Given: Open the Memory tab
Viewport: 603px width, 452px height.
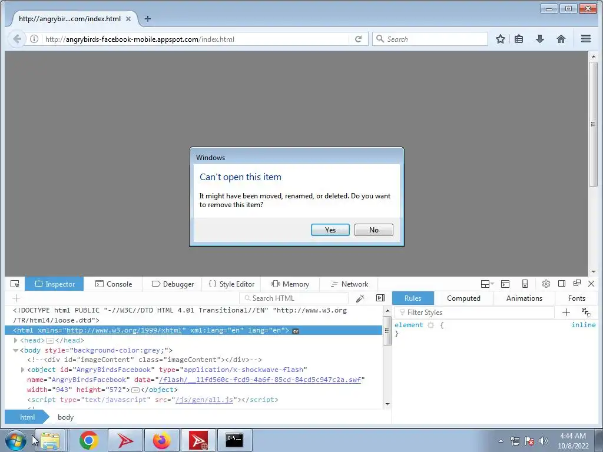Looking at the screenshot, I should (x=290, y=284).
